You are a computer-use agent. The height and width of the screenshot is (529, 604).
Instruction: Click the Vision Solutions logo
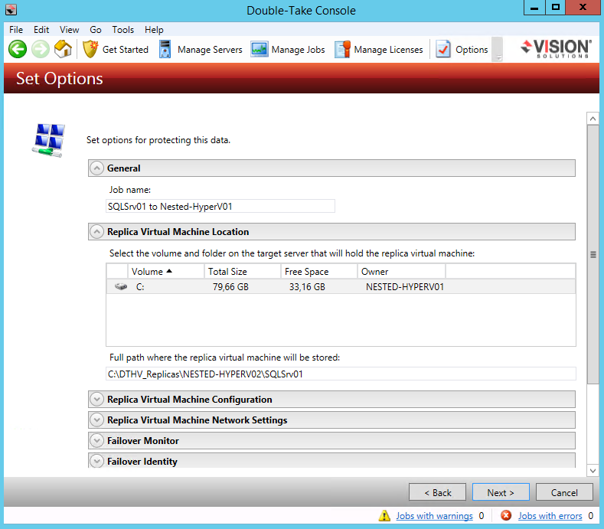[x=556, y=48]
